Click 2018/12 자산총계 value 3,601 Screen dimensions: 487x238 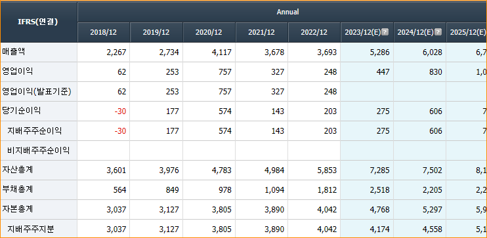(116, 170)
